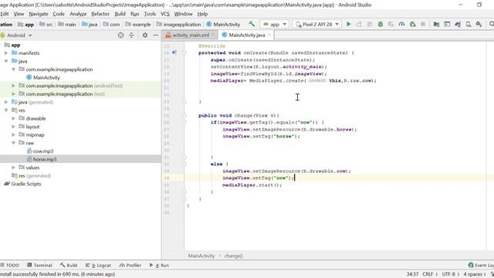Click Attach Debugger to Android Process icon
Viewport: 494px width, 278px height.
click(x=412, y=24)
